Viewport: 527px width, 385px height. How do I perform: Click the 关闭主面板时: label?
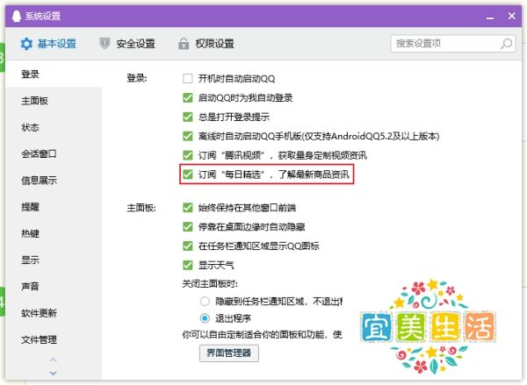click(x=210, y=284)
